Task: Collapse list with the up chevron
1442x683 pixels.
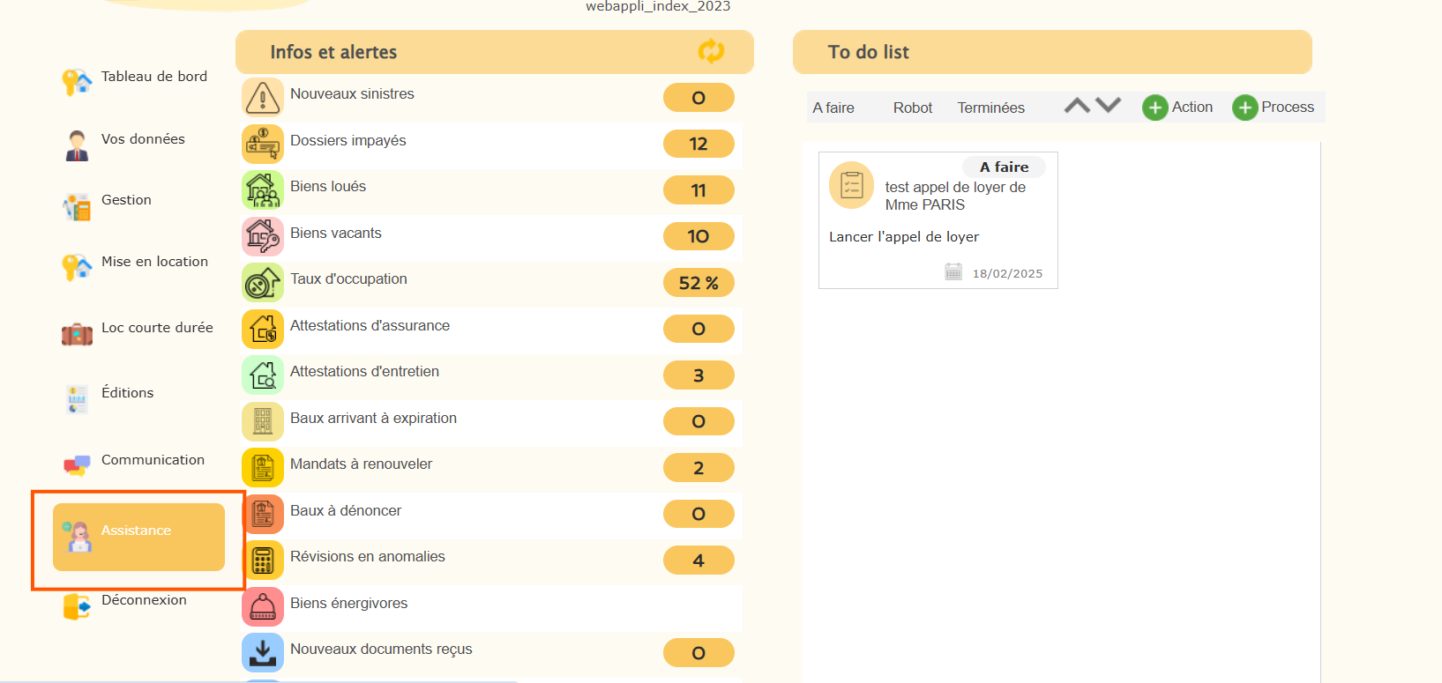Action: pyautogui.click(x=1077, y=106)
